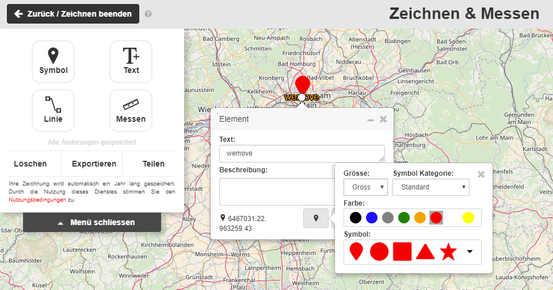
Task: Click Teilen to share drawing
Action: point(154,164)
